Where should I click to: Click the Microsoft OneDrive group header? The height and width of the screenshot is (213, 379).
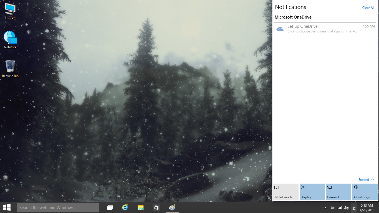pos(293,17)
